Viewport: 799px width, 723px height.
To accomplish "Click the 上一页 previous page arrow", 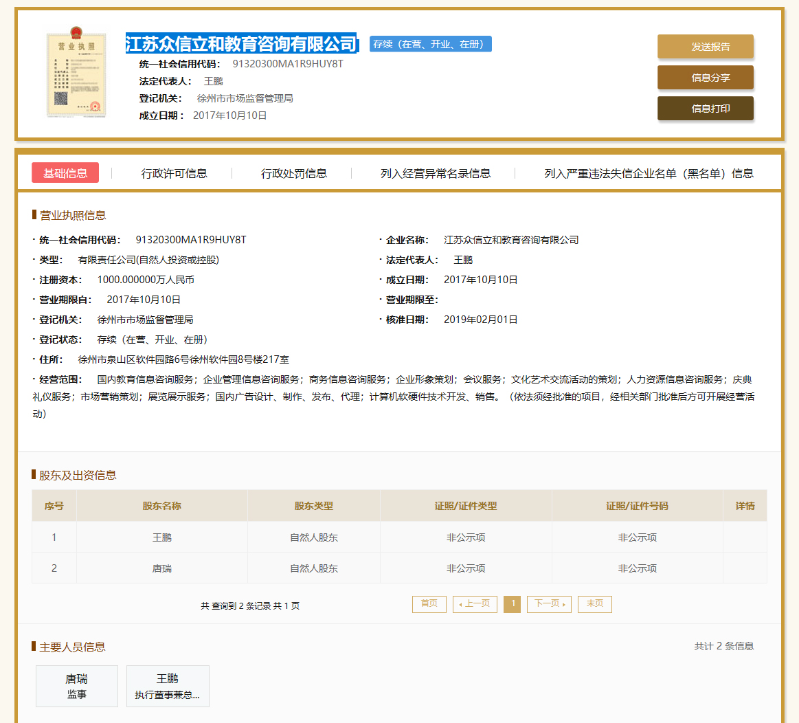I will click(474, 604).
